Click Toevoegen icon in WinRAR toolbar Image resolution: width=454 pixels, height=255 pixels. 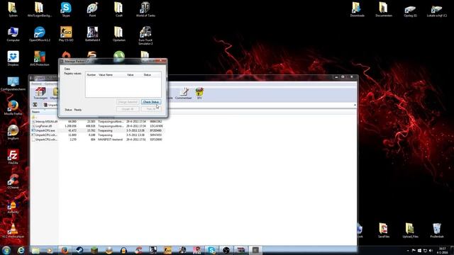pyautogui.click(x=40, y=93)
